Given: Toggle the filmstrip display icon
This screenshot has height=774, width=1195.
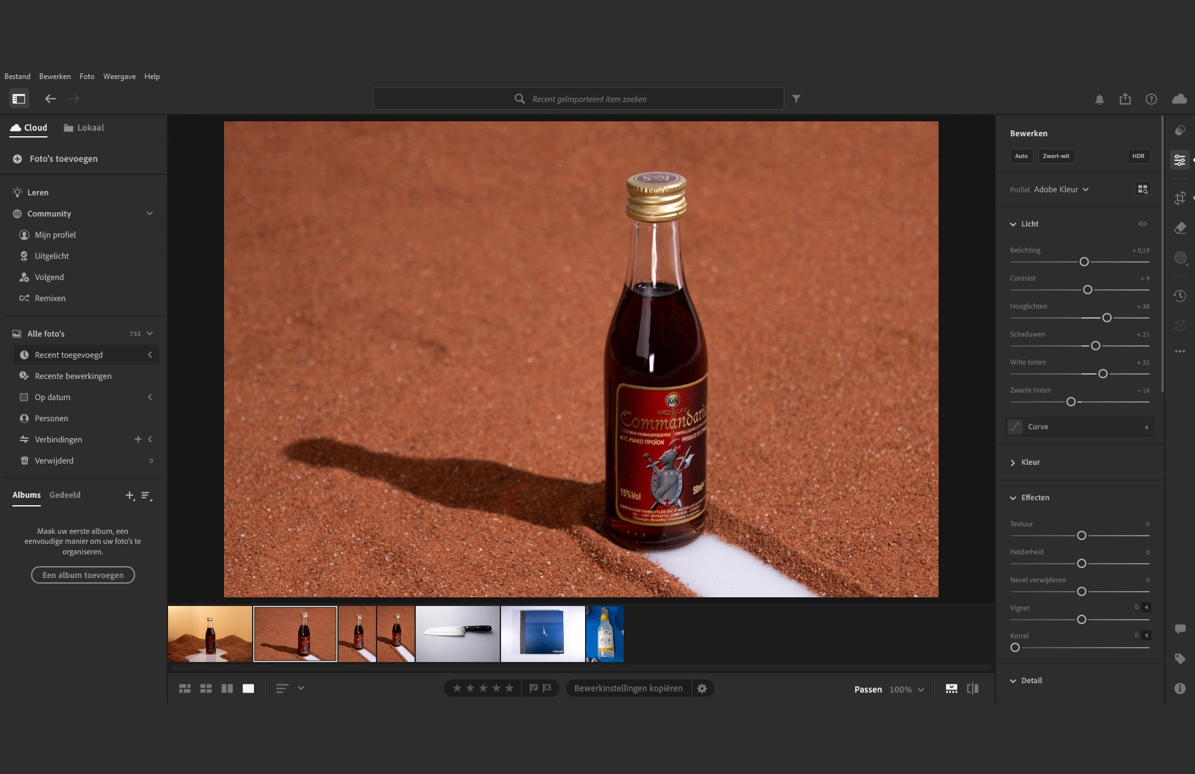Looking at the screenshot, I should (952, 688).
